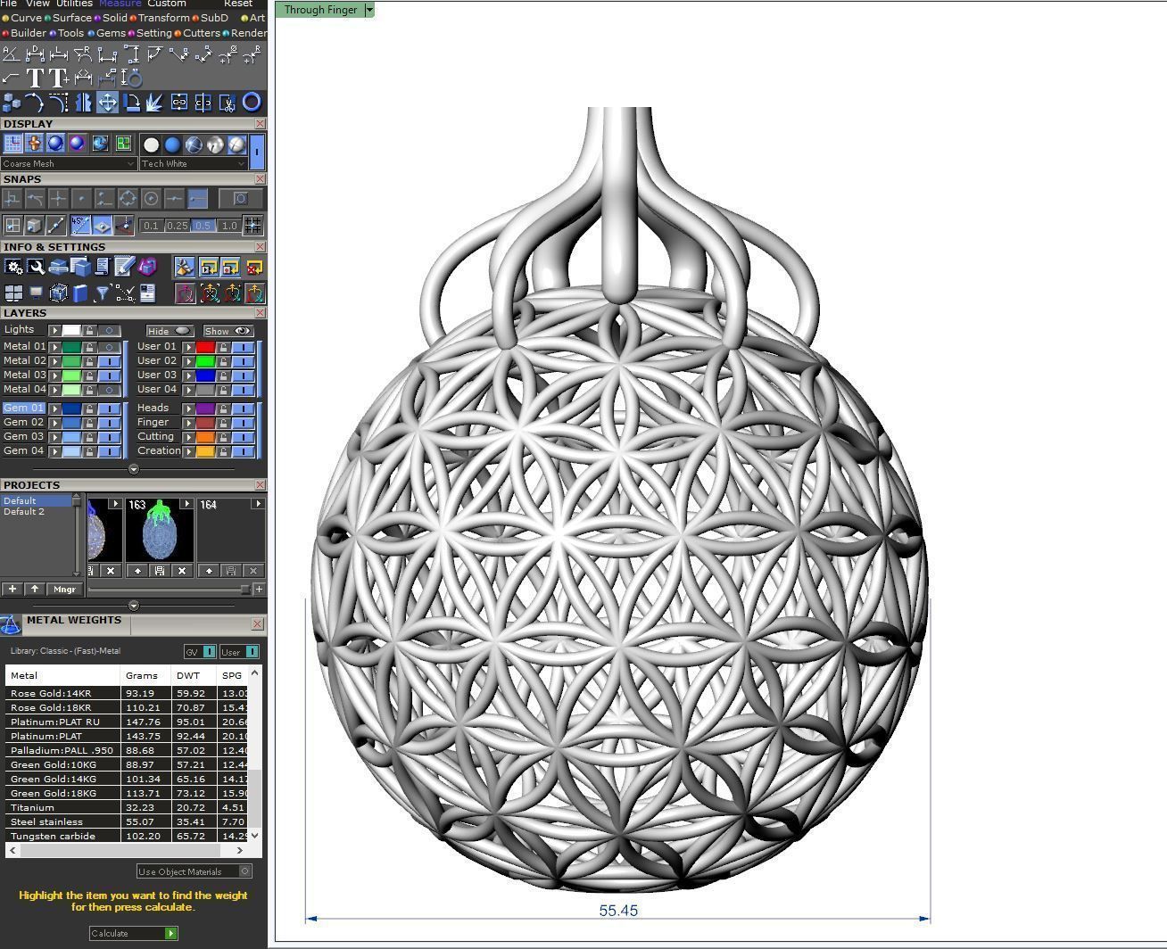Click the blue ring torus icon
Viewport: 1167px width, 949px height.
pyautogui.click(x=252, y=103)
